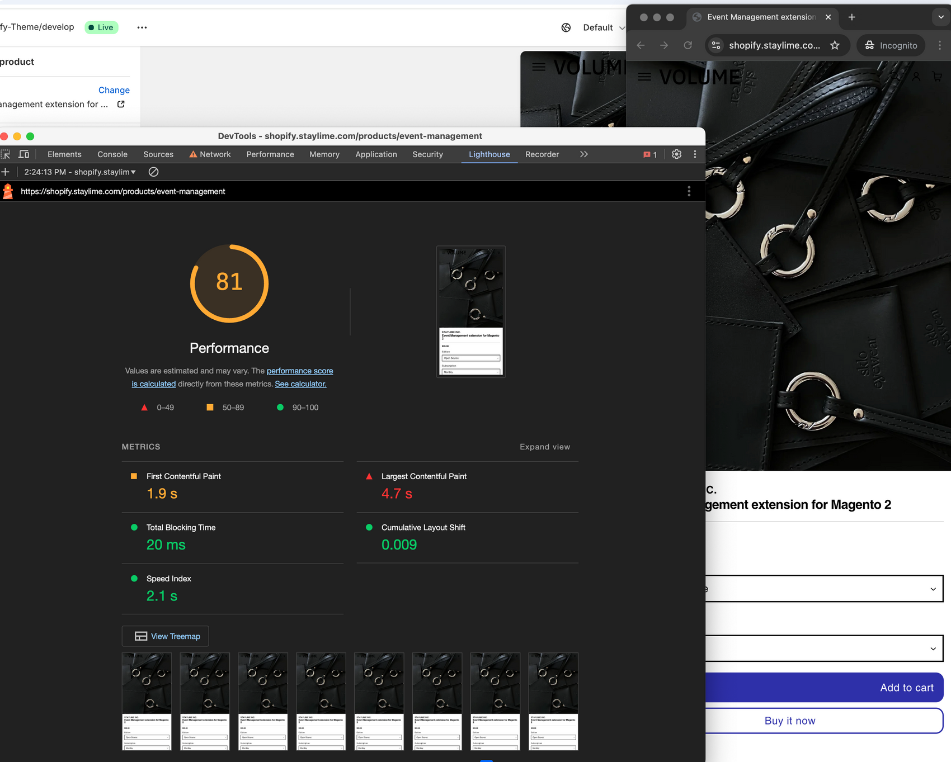
Task: Open the 'See calculator.' link
Action: tap(300, 384)
